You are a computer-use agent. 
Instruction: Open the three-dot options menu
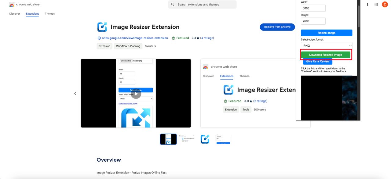(x=367, y=5)
